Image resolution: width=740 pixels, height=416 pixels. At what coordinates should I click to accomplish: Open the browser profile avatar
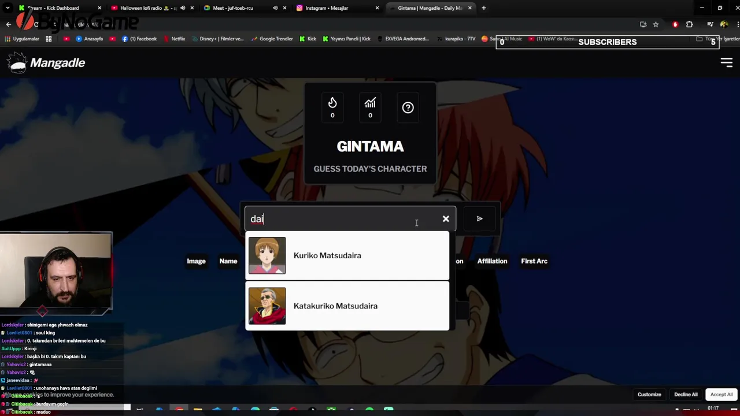click(723, 24)
